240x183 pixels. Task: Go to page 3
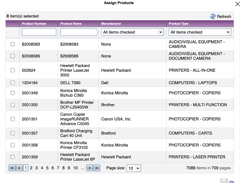point(37,168)
